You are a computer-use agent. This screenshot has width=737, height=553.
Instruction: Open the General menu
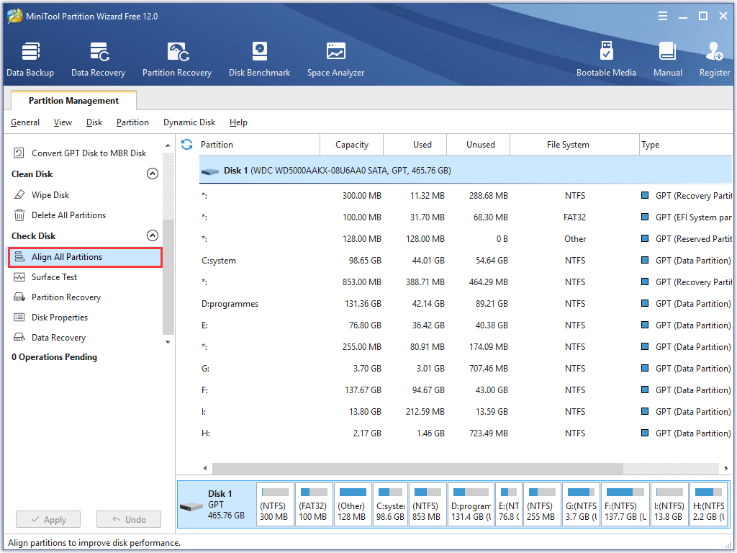(x=25, y=122)
